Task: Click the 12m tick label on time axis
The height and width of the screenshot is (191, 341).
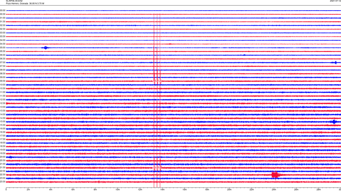Action: coord(140,190)
